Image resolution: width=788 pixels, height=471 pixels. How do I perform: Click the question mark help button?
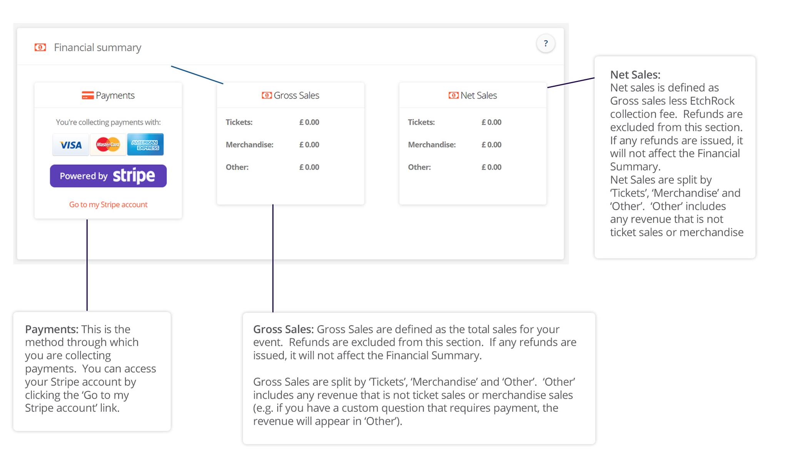coord(545,43)
